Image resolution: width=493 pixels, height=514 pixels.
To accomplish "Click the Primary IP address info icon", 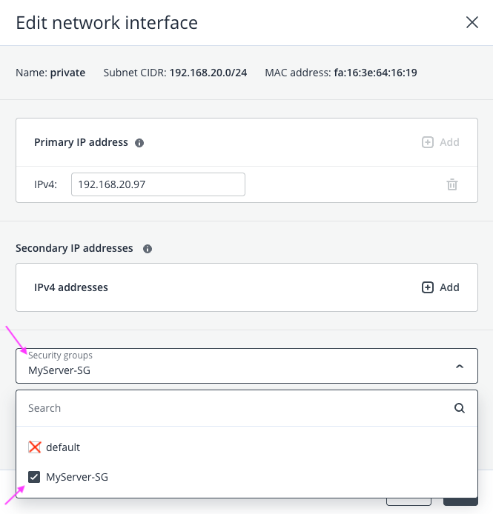I will 139,142.
